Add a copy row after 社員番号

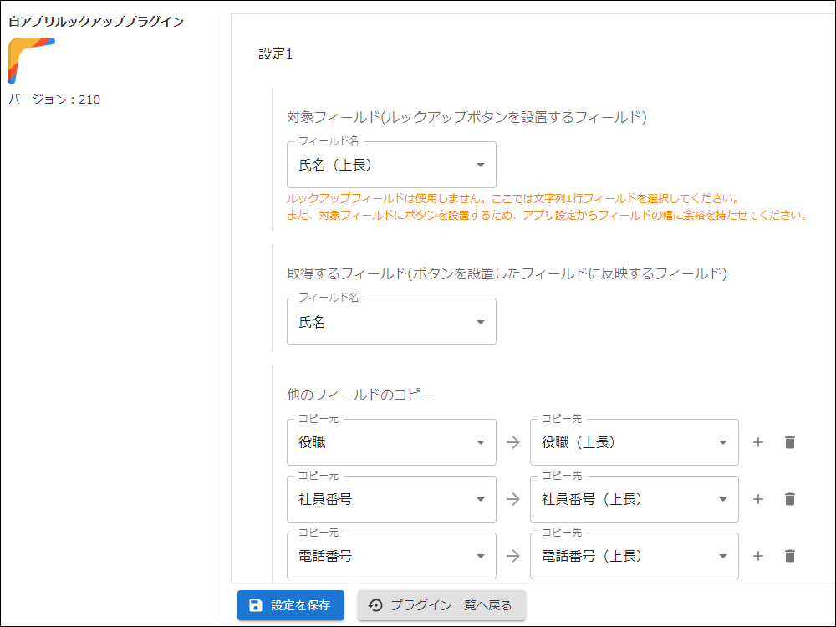click(757, 499)
